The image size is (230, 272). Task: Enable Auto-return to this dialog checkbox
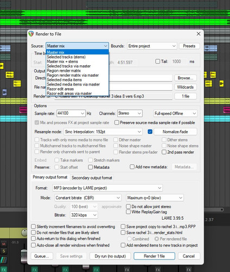pos(33,238)
